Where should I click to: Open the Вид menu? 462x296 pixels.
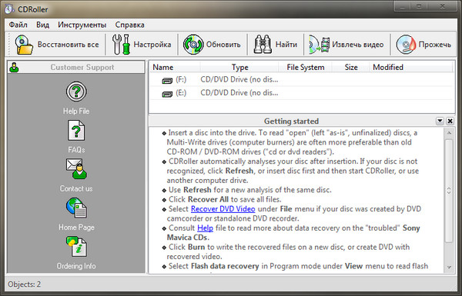point(42,25)
